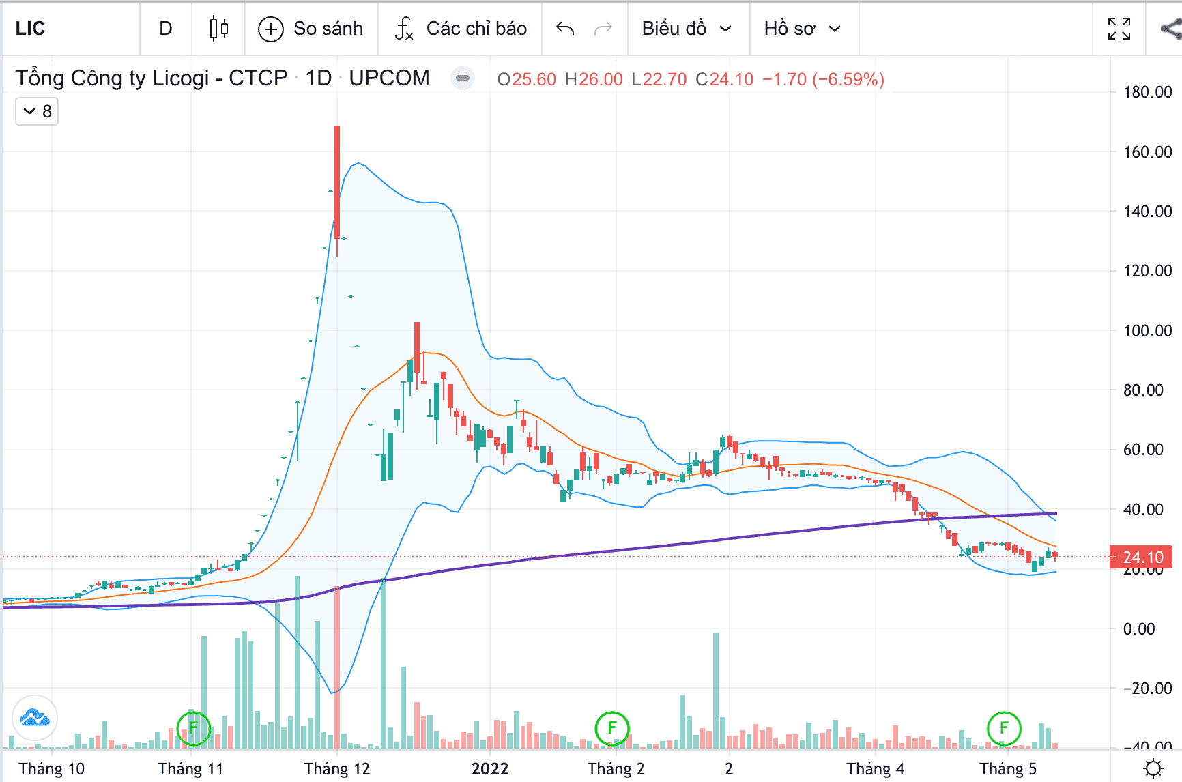Enter fullscreen chart mode
This screenshot has height=782, width=1182.
(1119, 29)
